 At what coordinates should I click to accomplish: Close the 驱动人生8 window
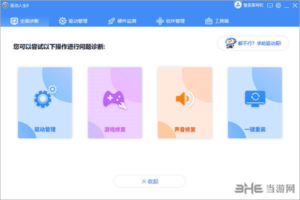tap(295, 5)
